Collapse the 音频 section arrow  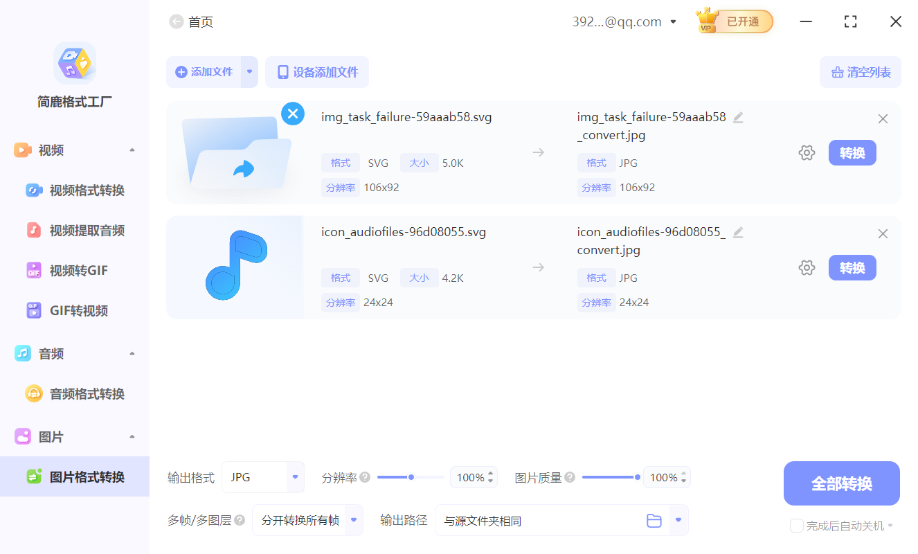click(132, 354)
